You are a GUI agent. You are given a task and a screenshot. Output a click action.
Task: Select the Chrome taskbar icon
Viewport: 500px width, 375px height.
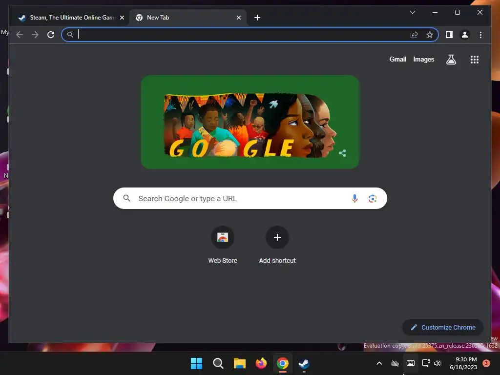(283, 363)
